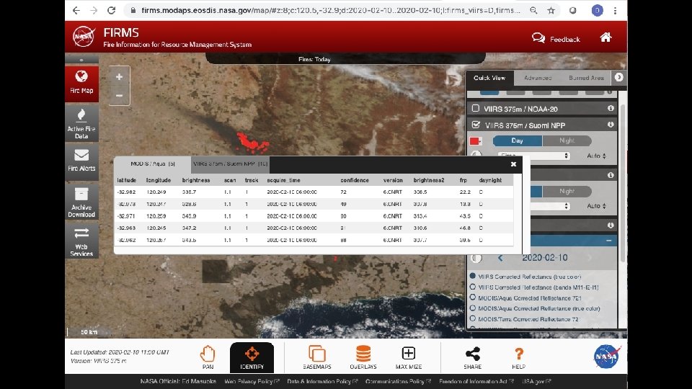Go to home via house icon
This screenshot has width=692, height=389.
[x=606, y=37]
